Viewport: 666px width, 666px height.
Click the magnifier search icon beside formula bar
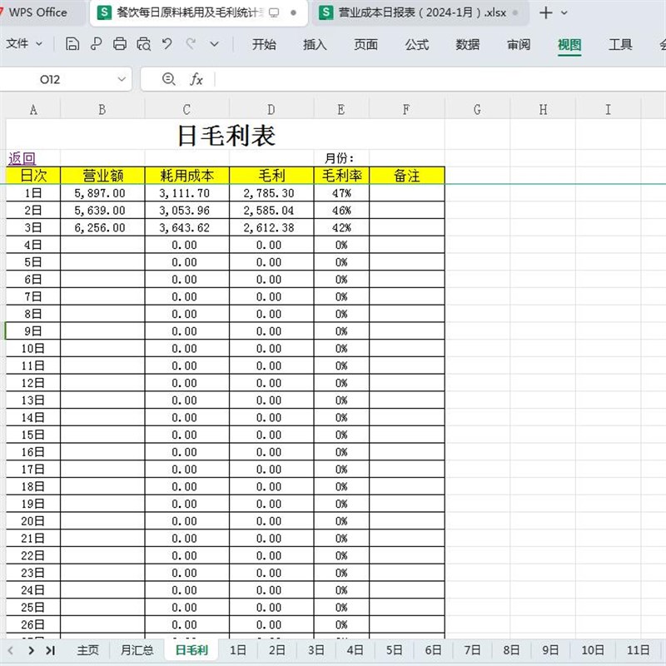(x=168, y=78)
